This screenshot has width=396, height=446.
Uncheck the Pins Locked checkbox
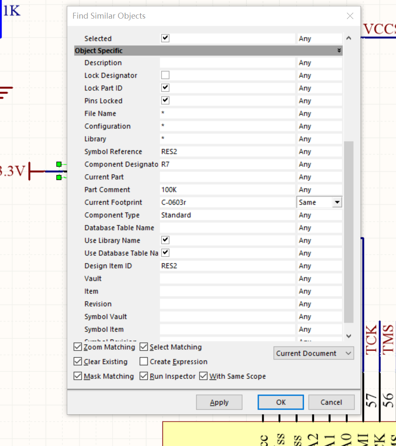coord(165,101)
